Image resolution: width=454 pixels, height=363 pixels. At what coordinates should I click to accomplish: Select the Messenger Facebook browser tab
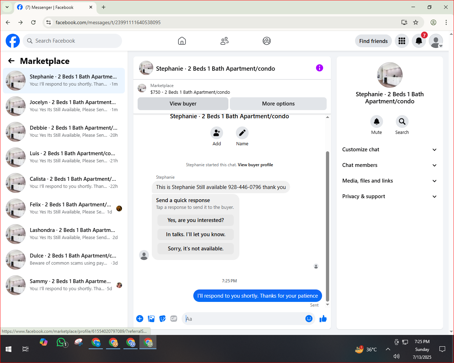[x=55, y=7]
